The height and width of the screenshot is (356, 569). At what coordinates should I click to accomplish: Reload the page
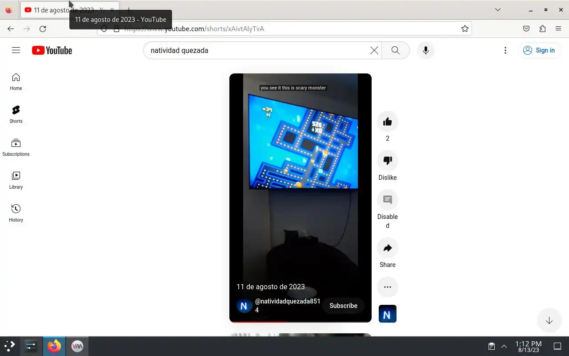point(43,29)
